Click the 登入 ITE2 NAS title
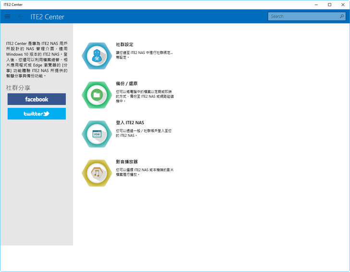The image size is (350, 272). (130, 123)
